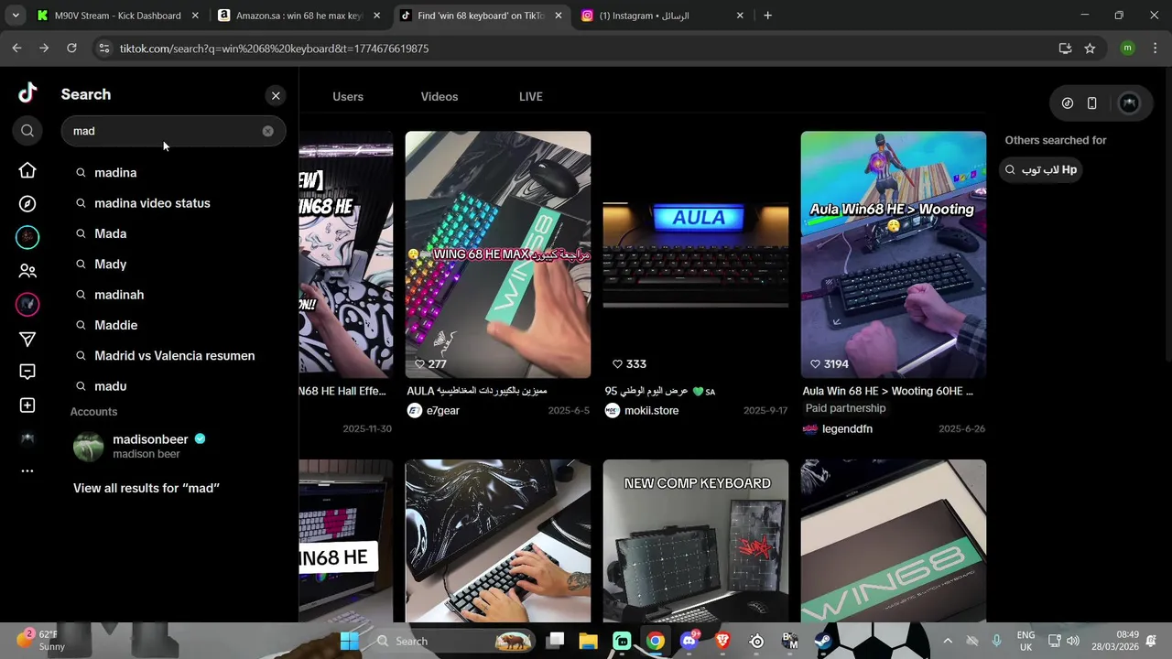Image resolution: width=1172 pixels, height=659 pixels.
Task: Bookmark this page with the star icon
Action: click(1090, 49)
